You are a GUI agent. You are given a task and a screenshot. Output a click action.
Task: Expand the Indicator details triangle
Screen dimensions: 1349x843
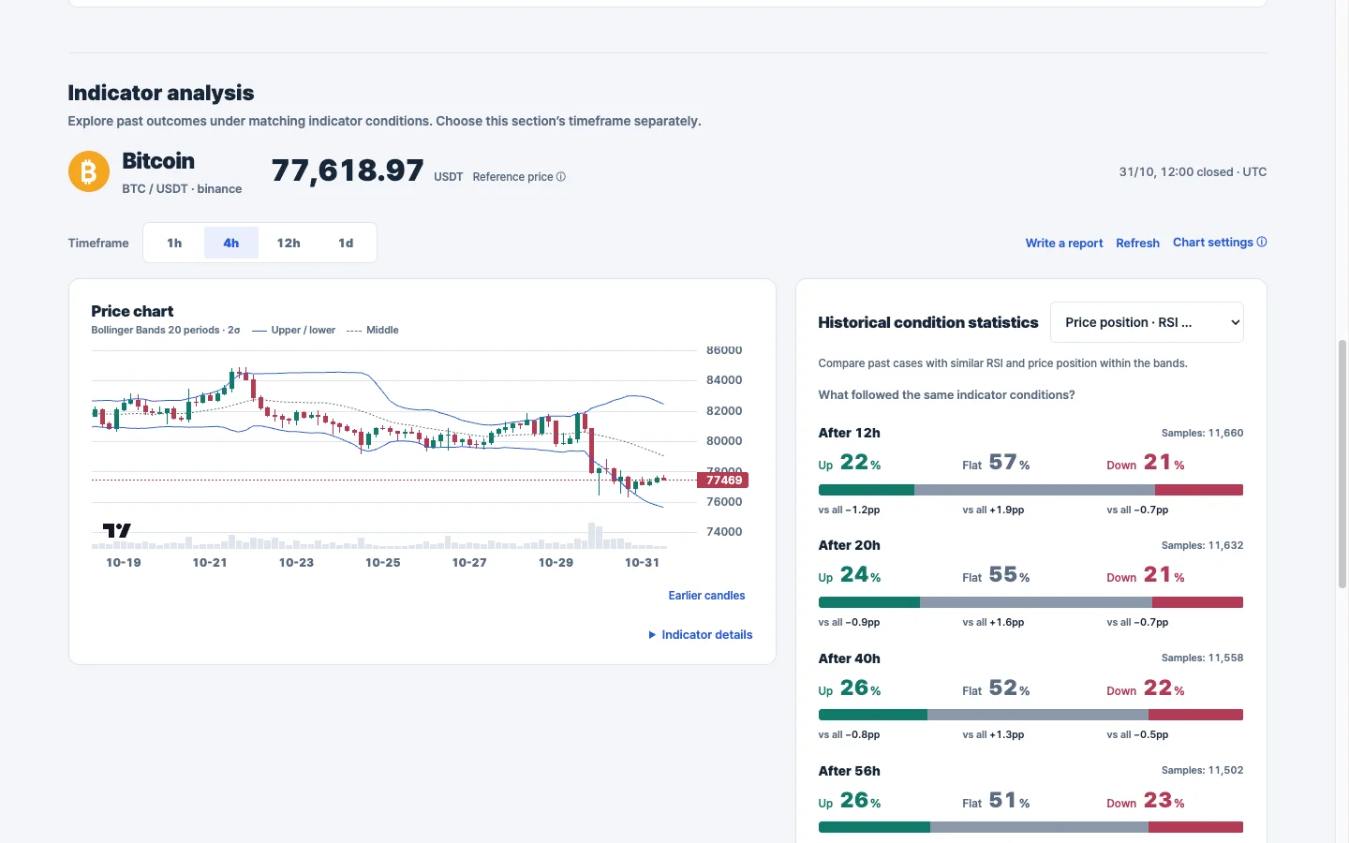click(652, 635)
